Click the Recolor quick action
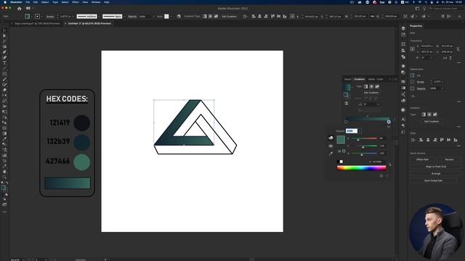Image resolution: width=465 pixels, height=261 pixels. coord(449,159)
